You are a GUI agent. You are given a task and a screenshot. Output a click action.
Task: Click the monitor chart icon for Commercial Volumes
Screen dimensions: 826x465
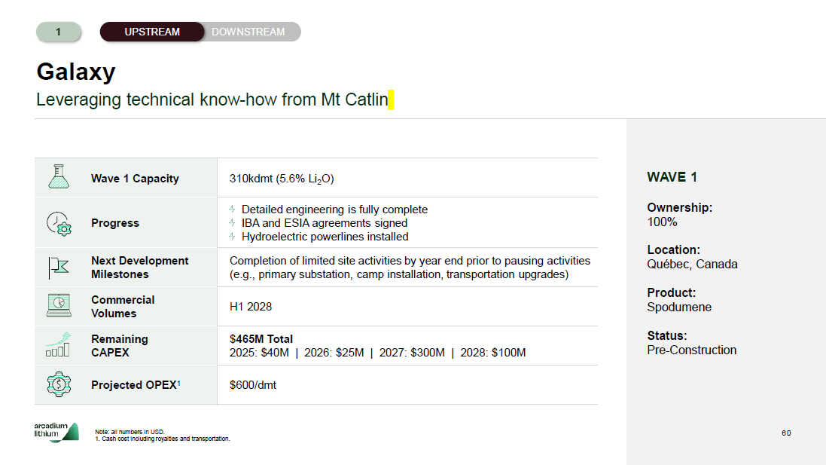(59, 305)
